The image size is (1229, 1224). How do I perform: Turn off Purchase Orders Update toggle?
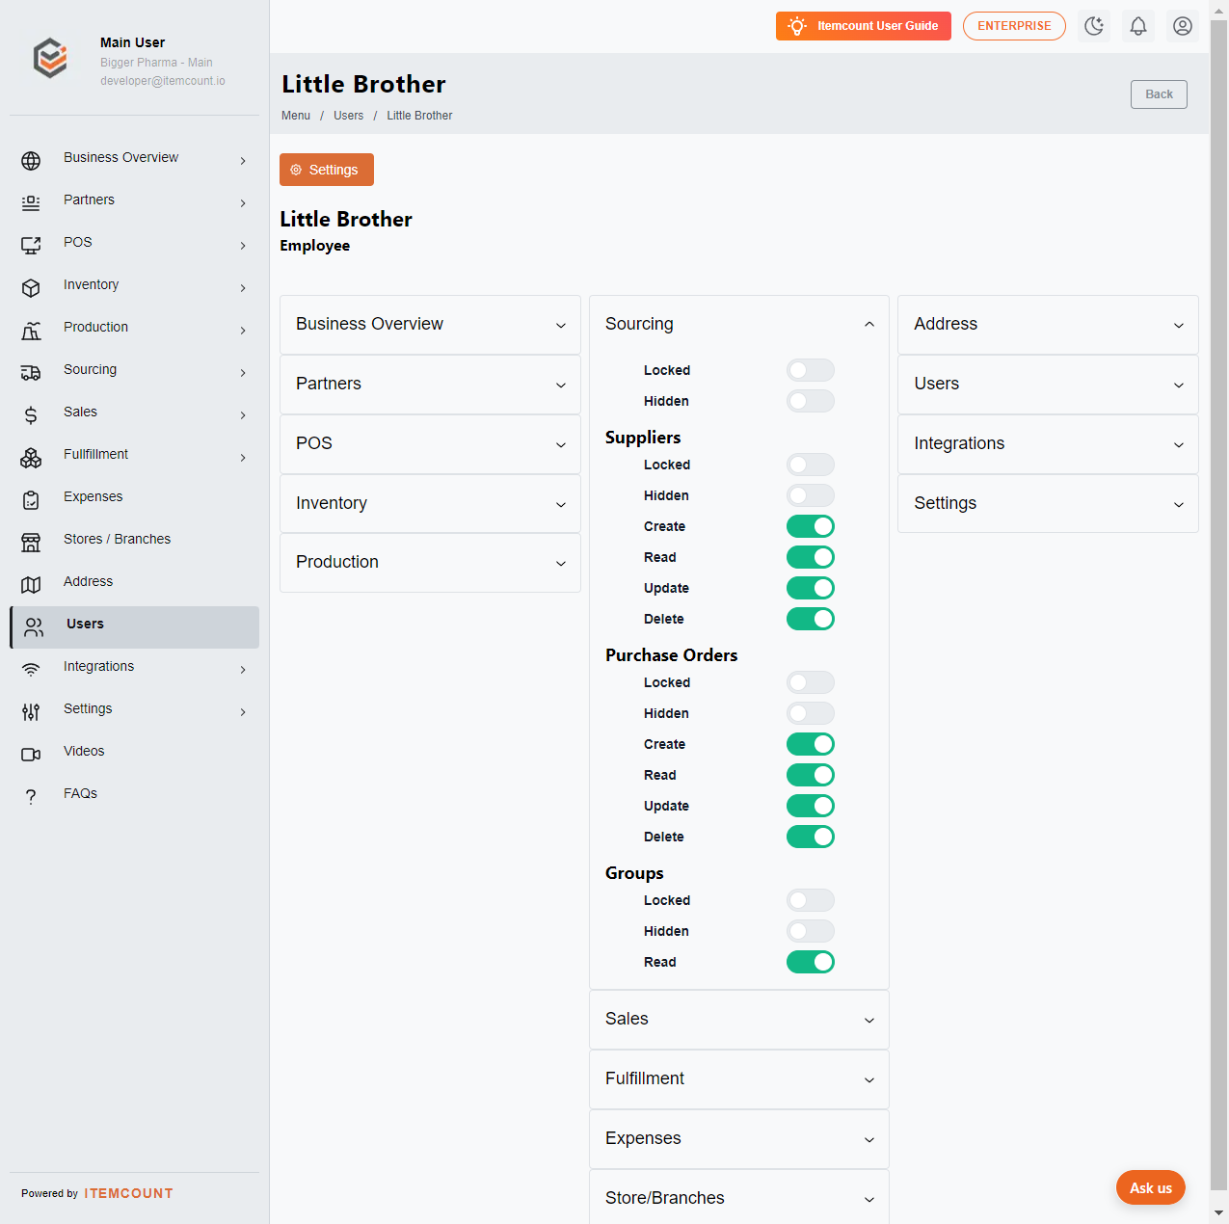coord(811,806)
